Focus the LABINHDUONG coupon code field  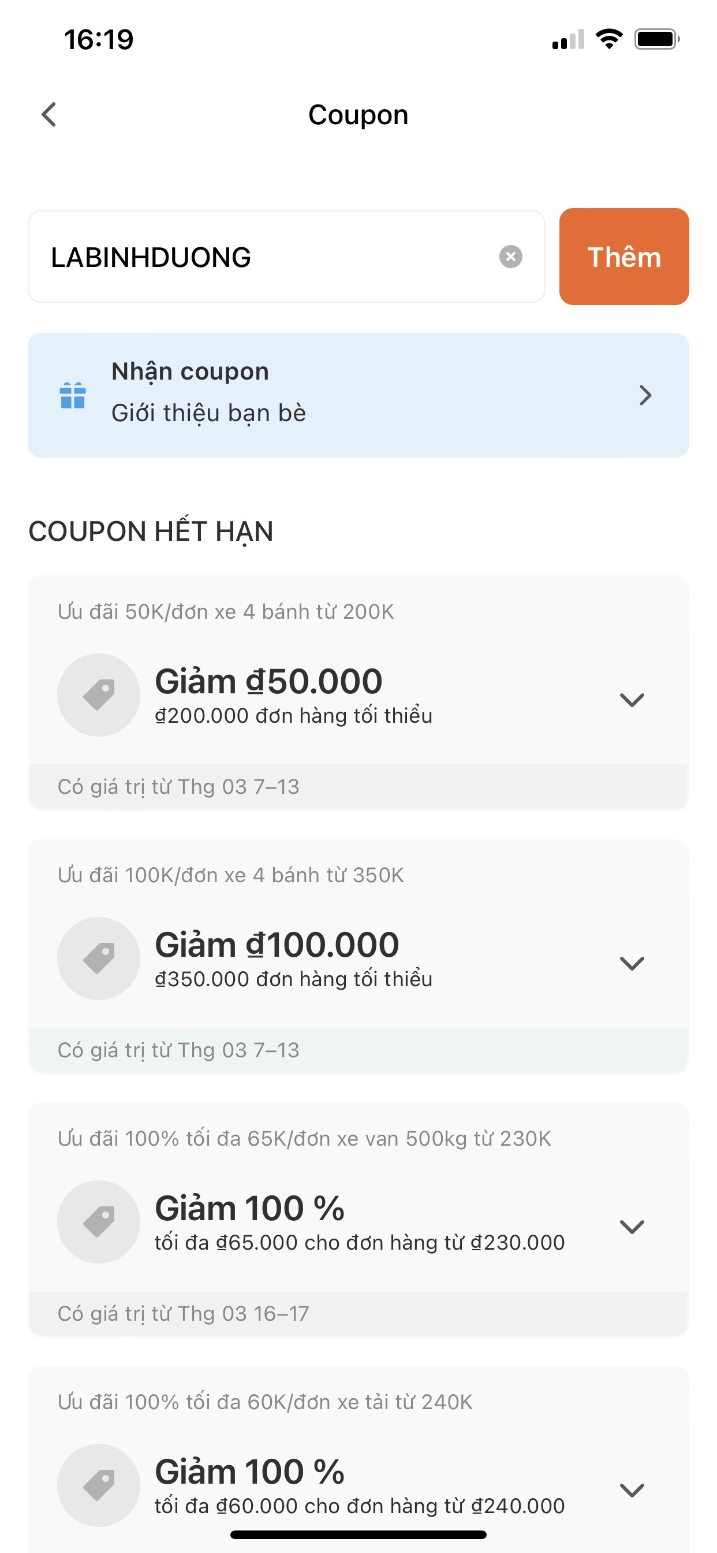click(287, 257)
